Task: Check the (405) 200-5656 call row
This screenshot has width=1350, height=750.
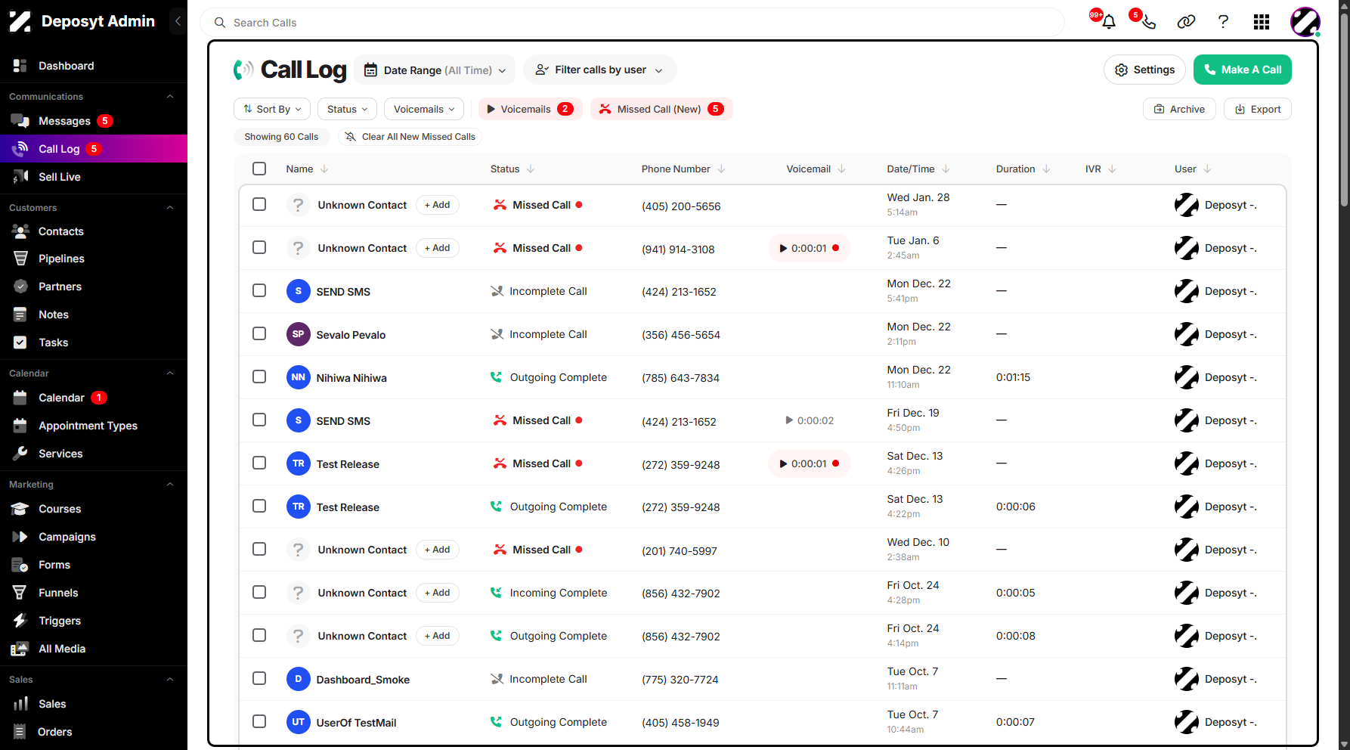Action: [x=259, y=204]
